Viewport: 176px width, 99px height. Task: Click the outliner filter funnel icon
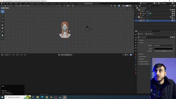click(x=171, y=6)
